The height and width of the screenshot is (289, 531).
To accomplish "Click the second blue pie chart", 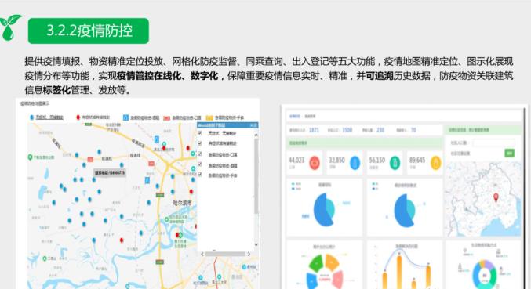I will pos(405,210).
